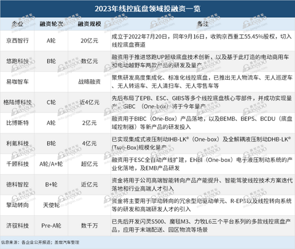
Task: Click the B轮 cell in 利氪科技 row
Action: 51,144
